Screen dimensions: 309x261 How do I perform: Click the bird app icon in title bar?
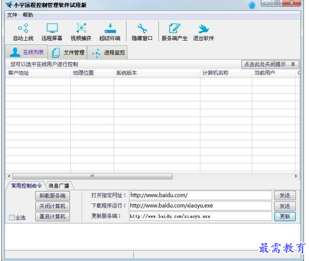click(9, 5)
